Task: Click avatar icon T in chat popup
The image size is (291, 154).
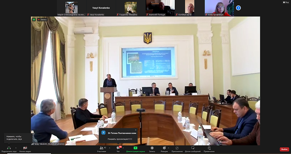Action: tap(103, 133)
